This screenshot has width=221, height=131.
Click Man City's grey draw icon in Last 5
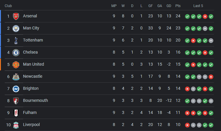205,29
